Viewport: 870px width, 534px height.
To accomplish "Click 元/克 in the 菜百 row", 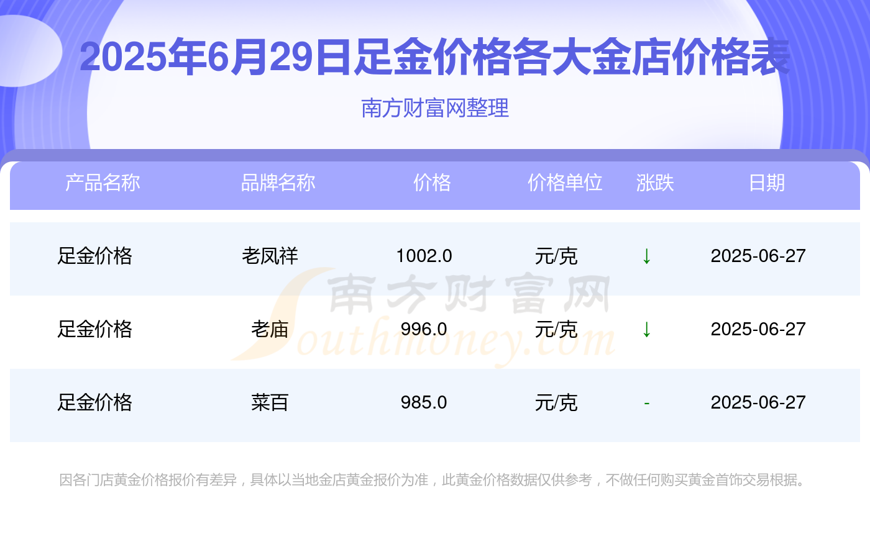I will 556,402.
